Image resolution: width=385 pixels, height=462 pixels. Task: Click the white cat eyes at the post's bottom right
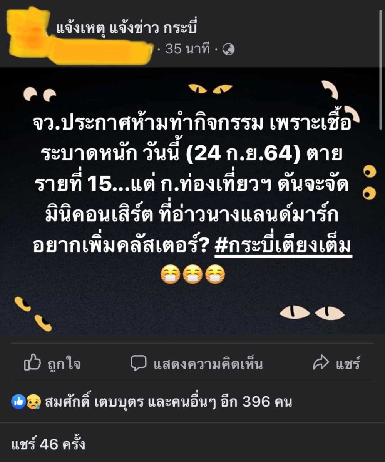tap(312, 312)
